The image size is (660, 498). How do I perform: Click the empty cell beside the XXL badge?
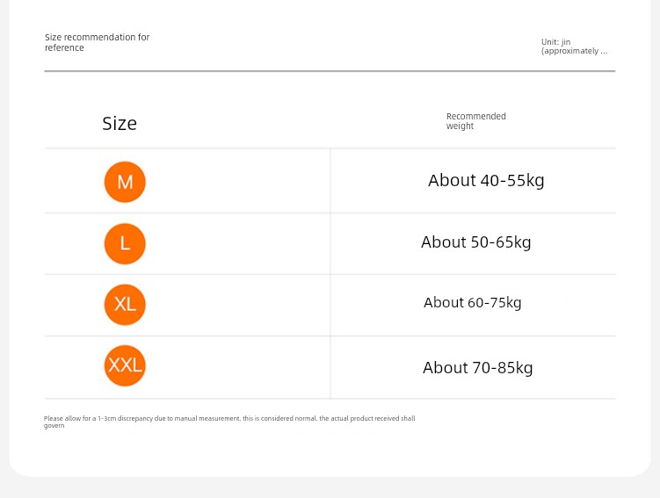238,367
